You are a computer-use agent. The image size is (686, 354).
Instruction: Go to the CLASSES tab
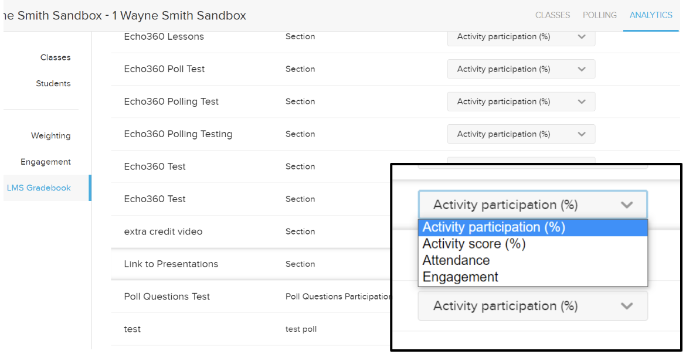pyautogui.click(x=552, y=15)
